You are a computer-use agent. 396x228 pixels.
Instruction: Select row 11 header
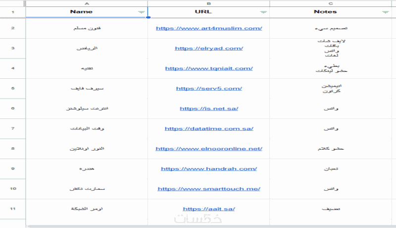point(13,209)
